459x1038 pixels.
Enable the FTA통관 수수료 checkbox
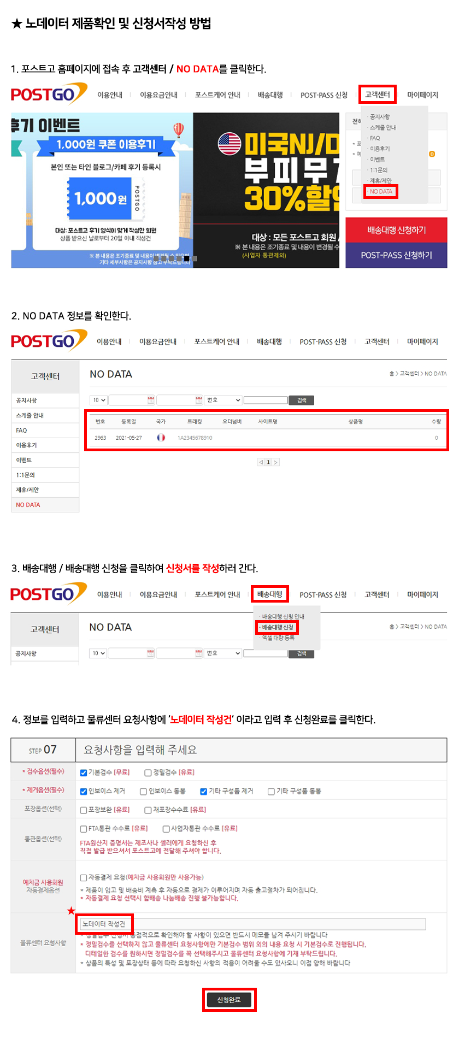[x=84, y=829]
